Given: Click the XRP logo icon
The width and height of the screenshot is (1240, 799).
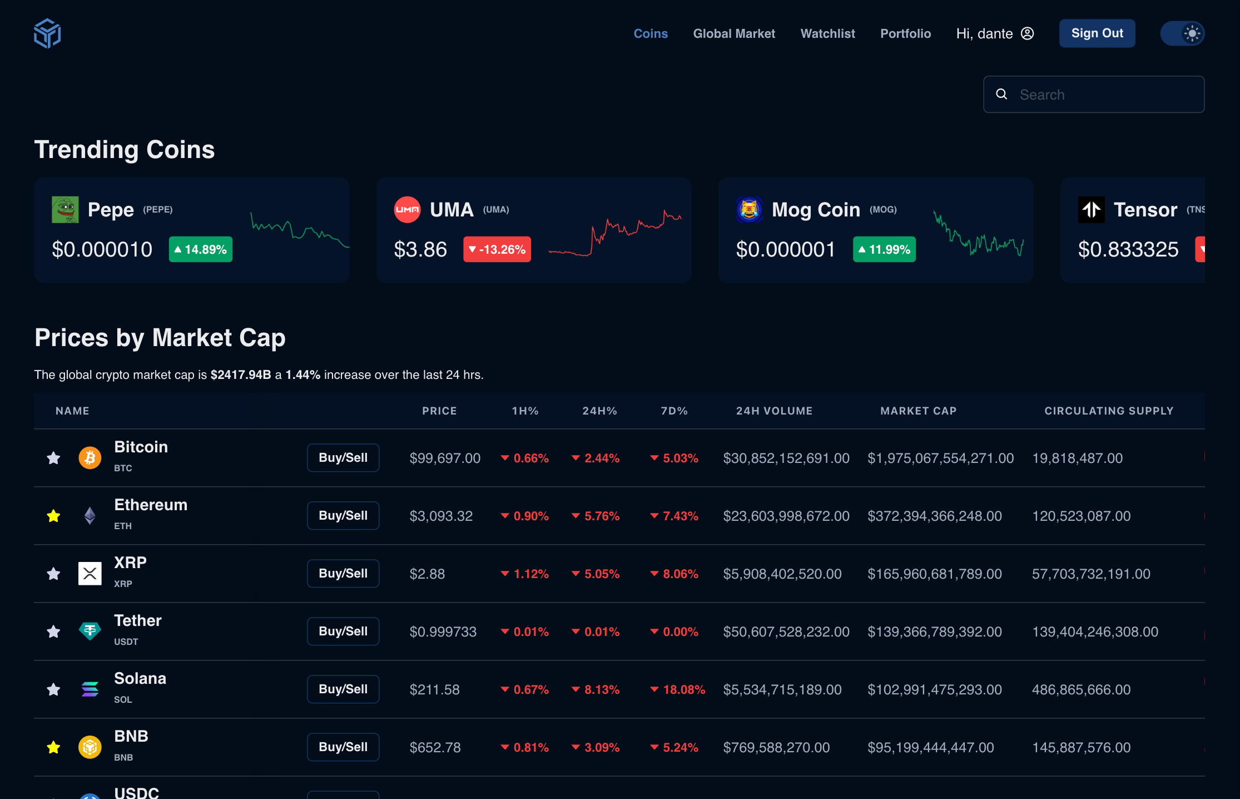Looking at the screenshot, I should (x=90, y=574).
